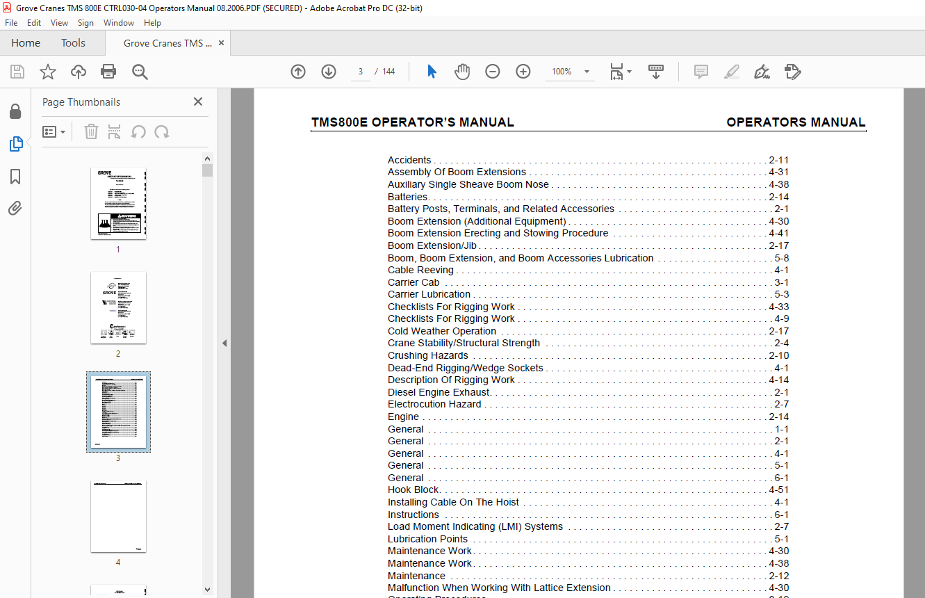Select the highlight text pen tool
The height and width of the screenshot is (598, 925).
731,72
